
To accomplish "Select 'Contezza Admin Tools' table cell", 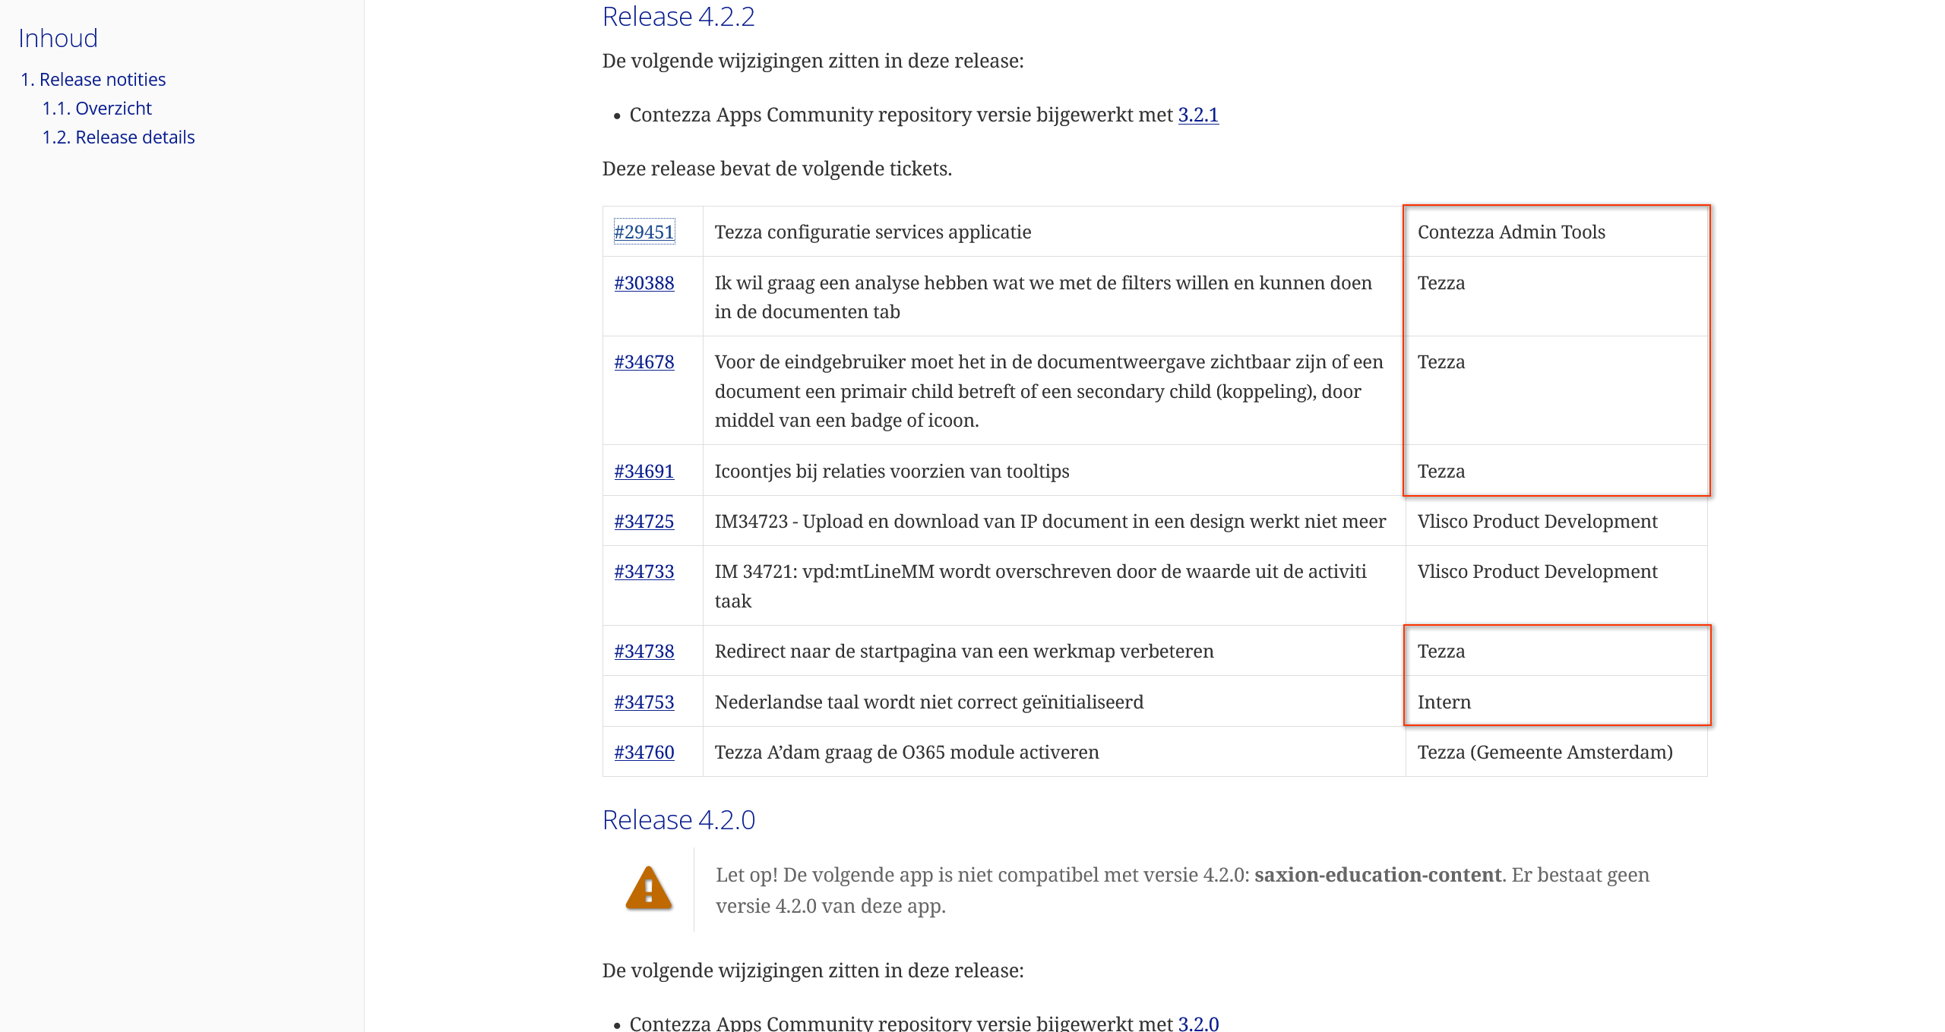I will 1510,232.
